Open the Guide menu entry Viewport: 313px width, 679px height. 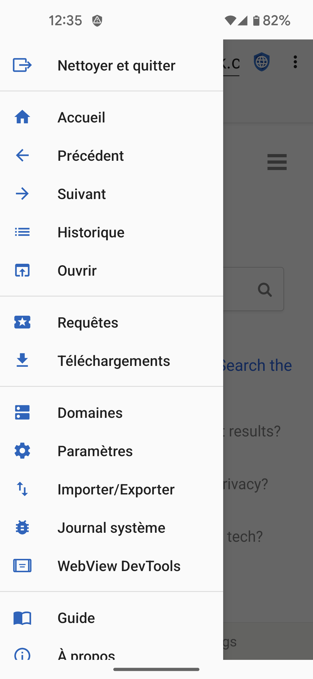[76, 618]
